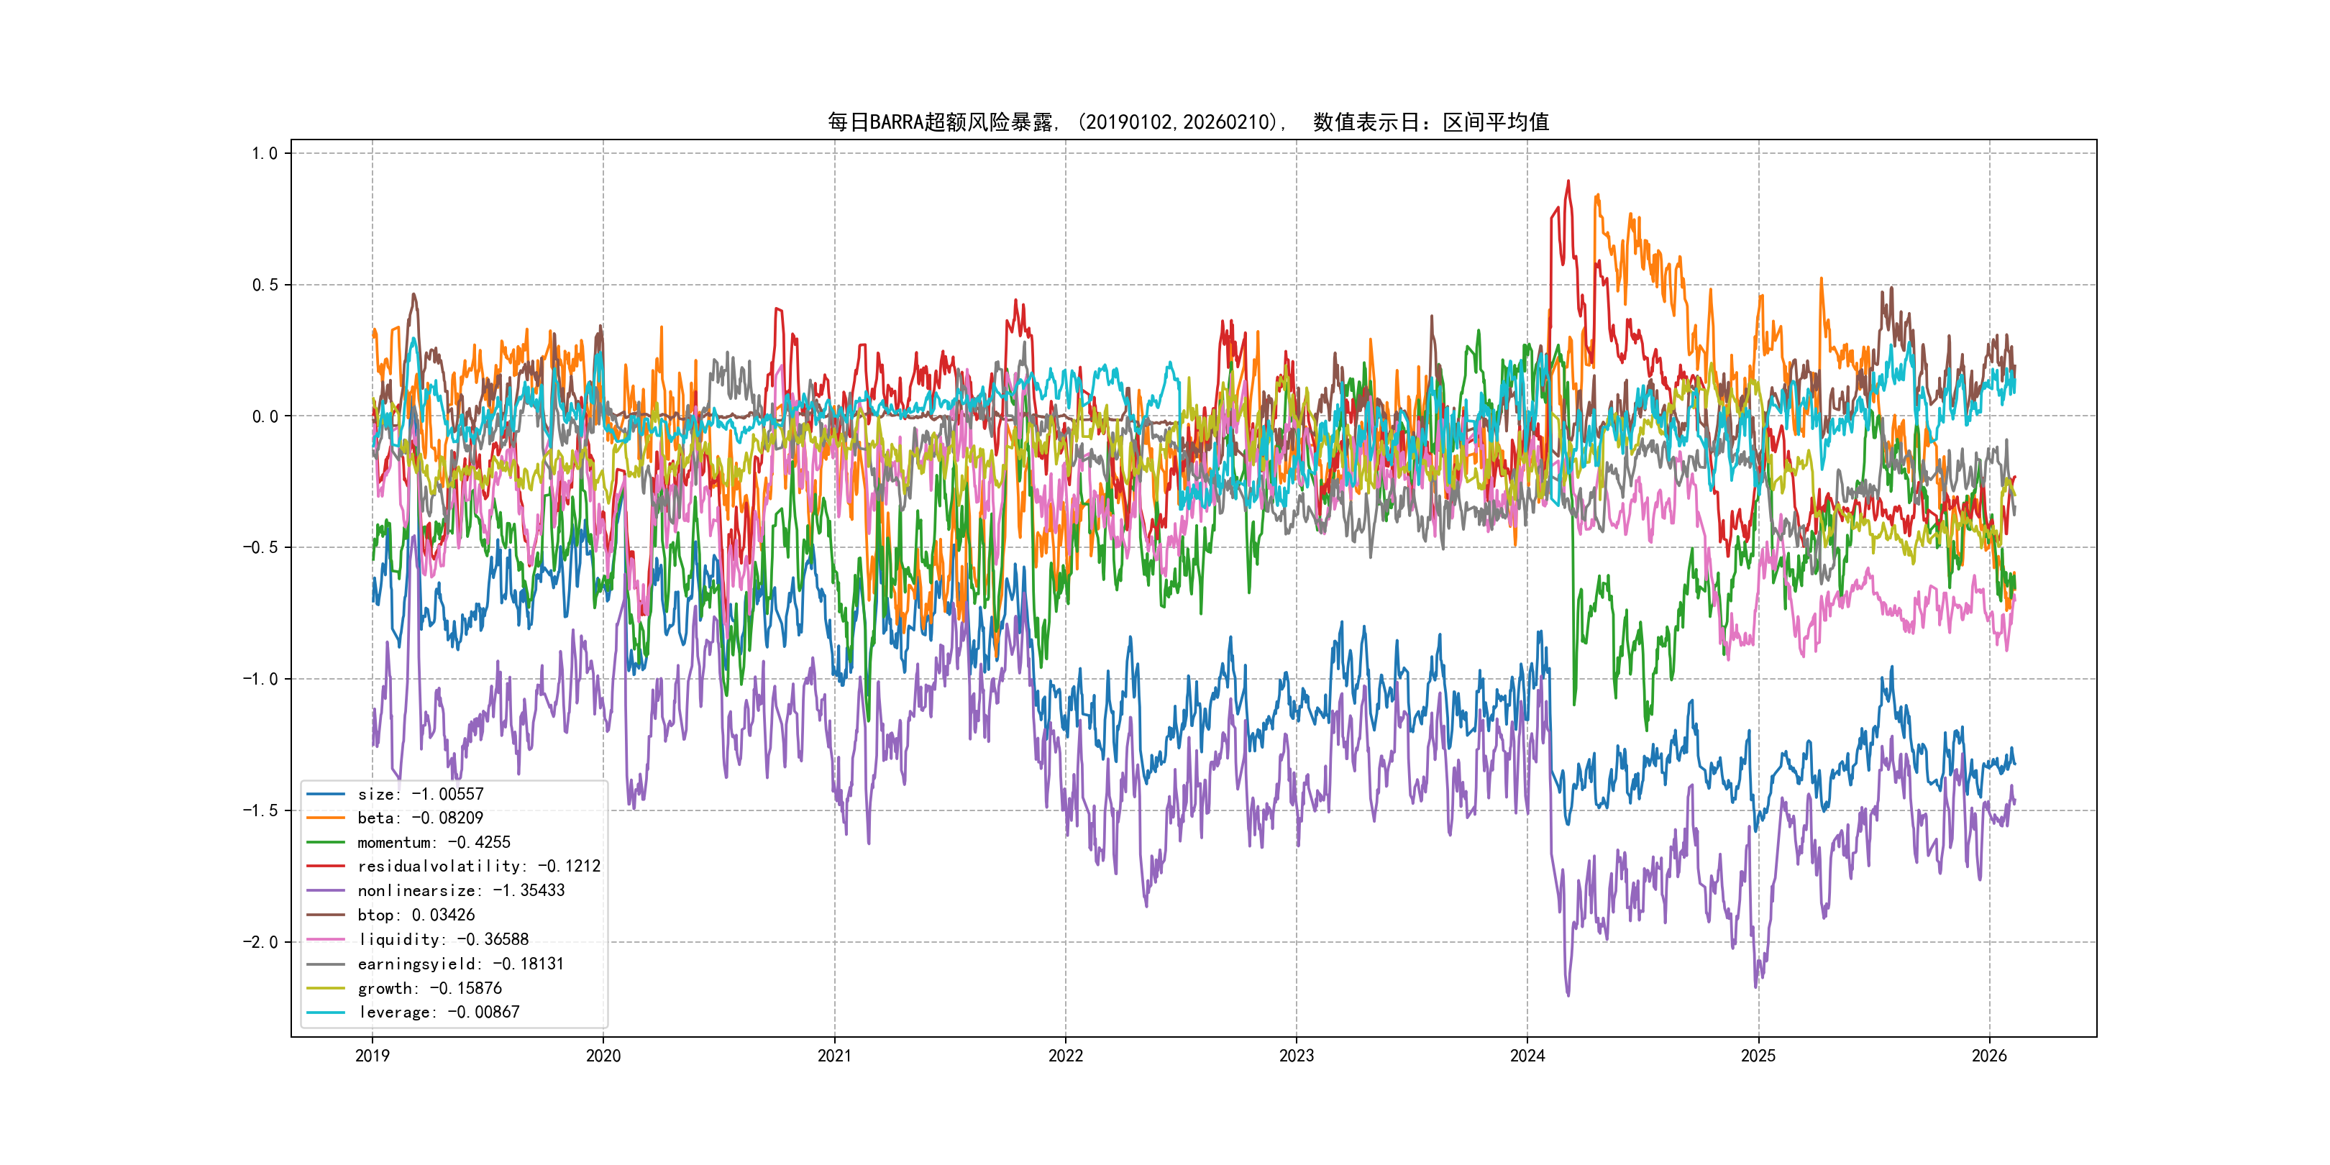Viewport: 2330px width, 1165px height.
Task: Click the green momentum legend line swatch
Action: click(x=326, y=842)
